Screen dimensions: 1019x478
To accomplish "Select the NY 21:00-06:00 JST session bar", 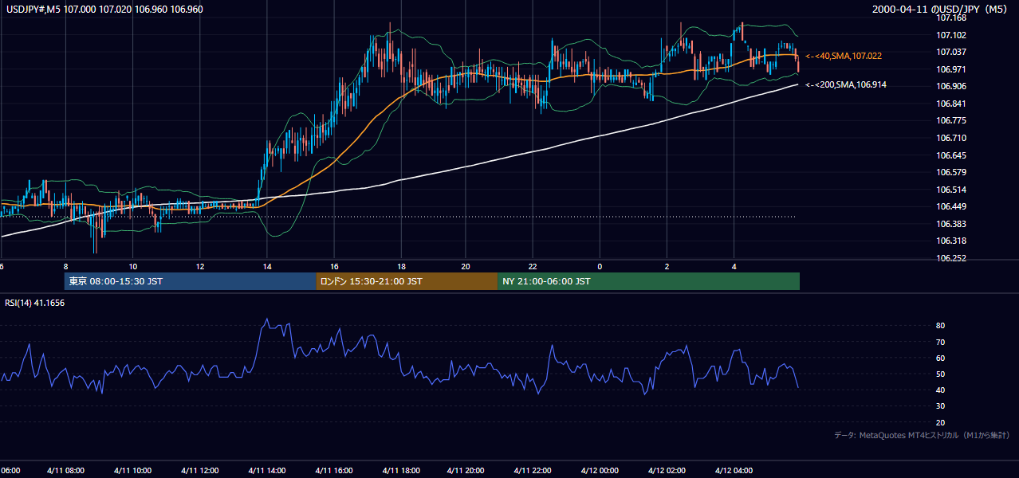I will click(x=648, y=281).
